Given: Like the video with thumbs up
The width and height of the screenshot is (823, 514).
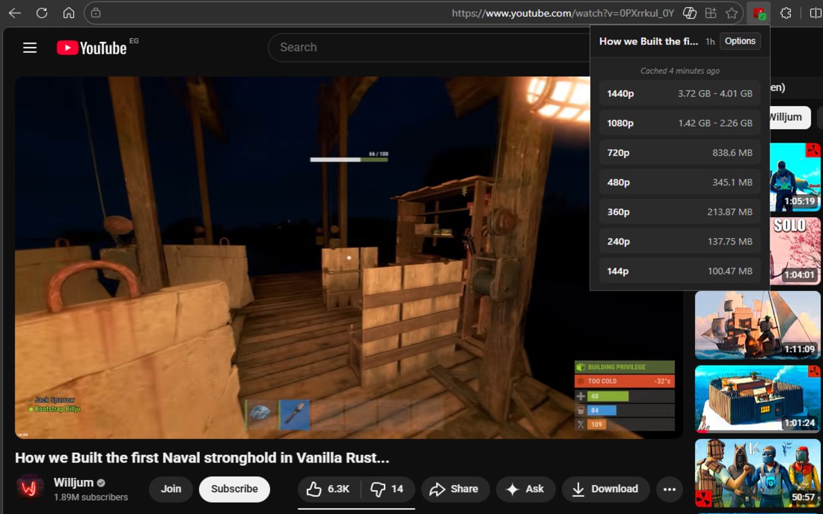Looking at the screenshot, I should coord(328,489).
